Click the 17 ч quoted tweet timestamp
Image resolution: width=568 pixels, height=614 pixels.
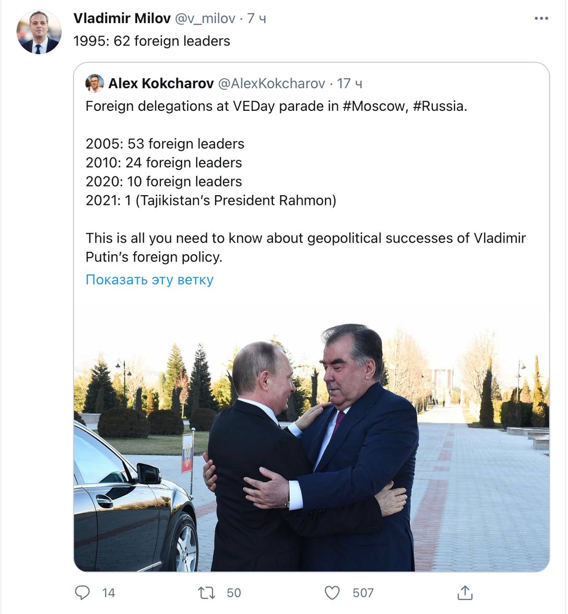click(349, 83)
